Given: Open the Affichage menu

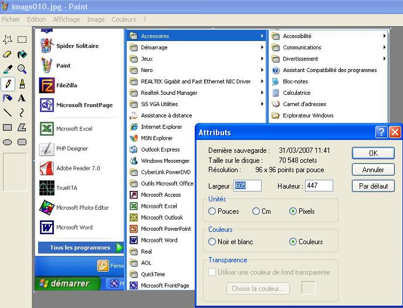Looking at the screenshot, I should pyautogui.click(x=66, y=19).
